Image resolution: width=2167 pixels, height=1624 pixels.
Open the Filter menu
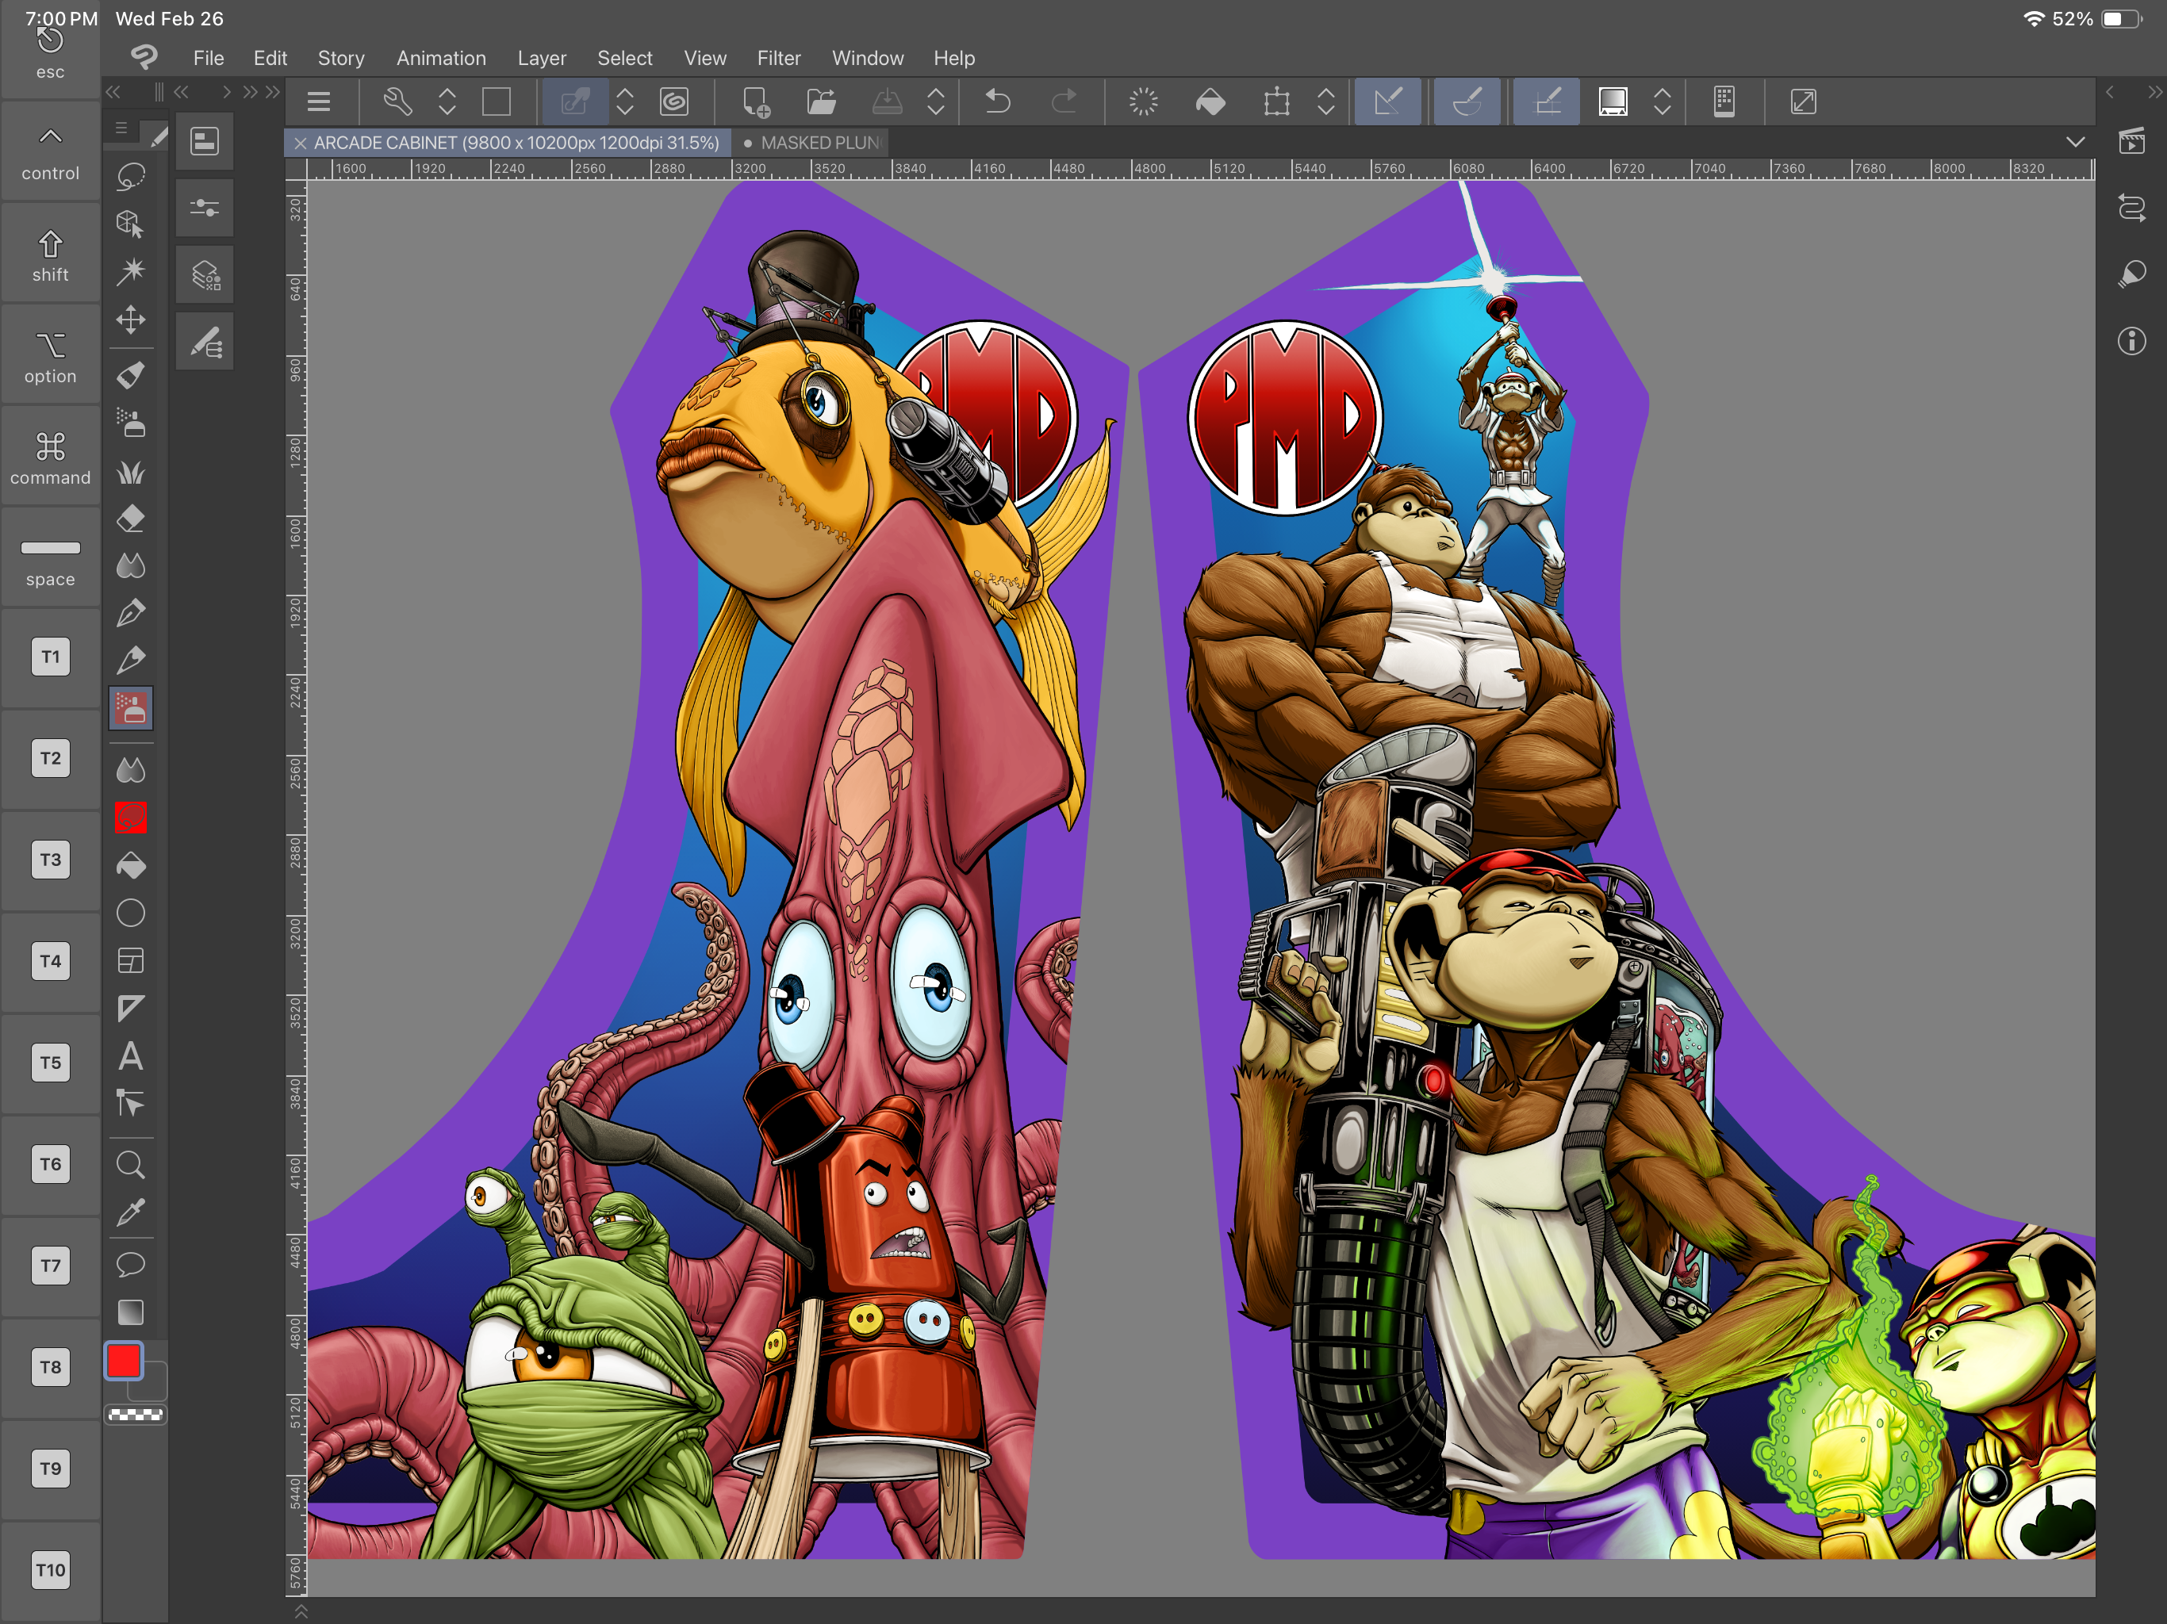point(779,58)
